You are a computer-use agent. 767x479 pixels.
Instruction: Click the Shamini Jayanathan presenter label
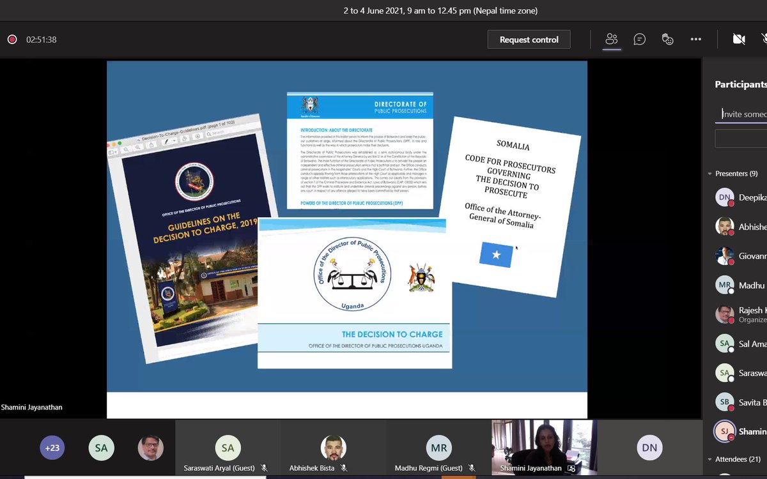(32, 407)
